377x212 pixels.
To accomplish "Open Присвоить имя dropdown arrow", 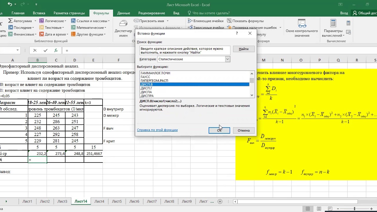I will 168,21.
